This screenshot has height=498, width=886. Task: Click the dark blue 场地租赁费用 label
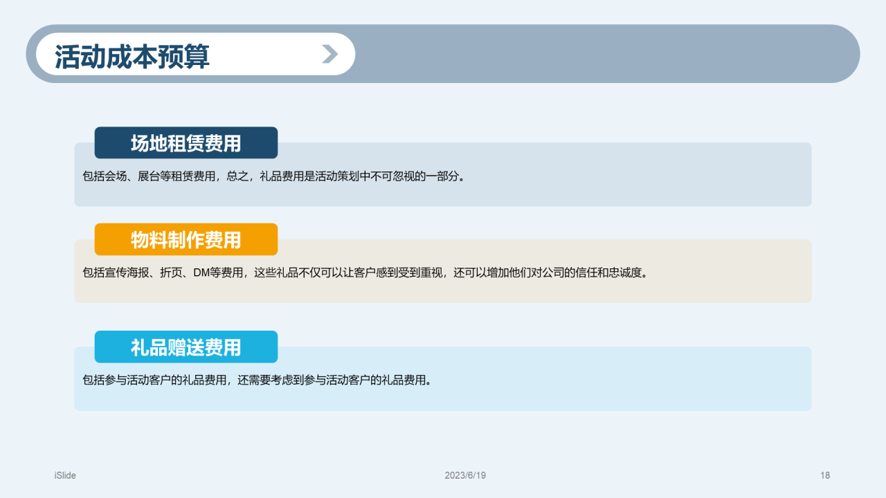(x=186, y=143)
